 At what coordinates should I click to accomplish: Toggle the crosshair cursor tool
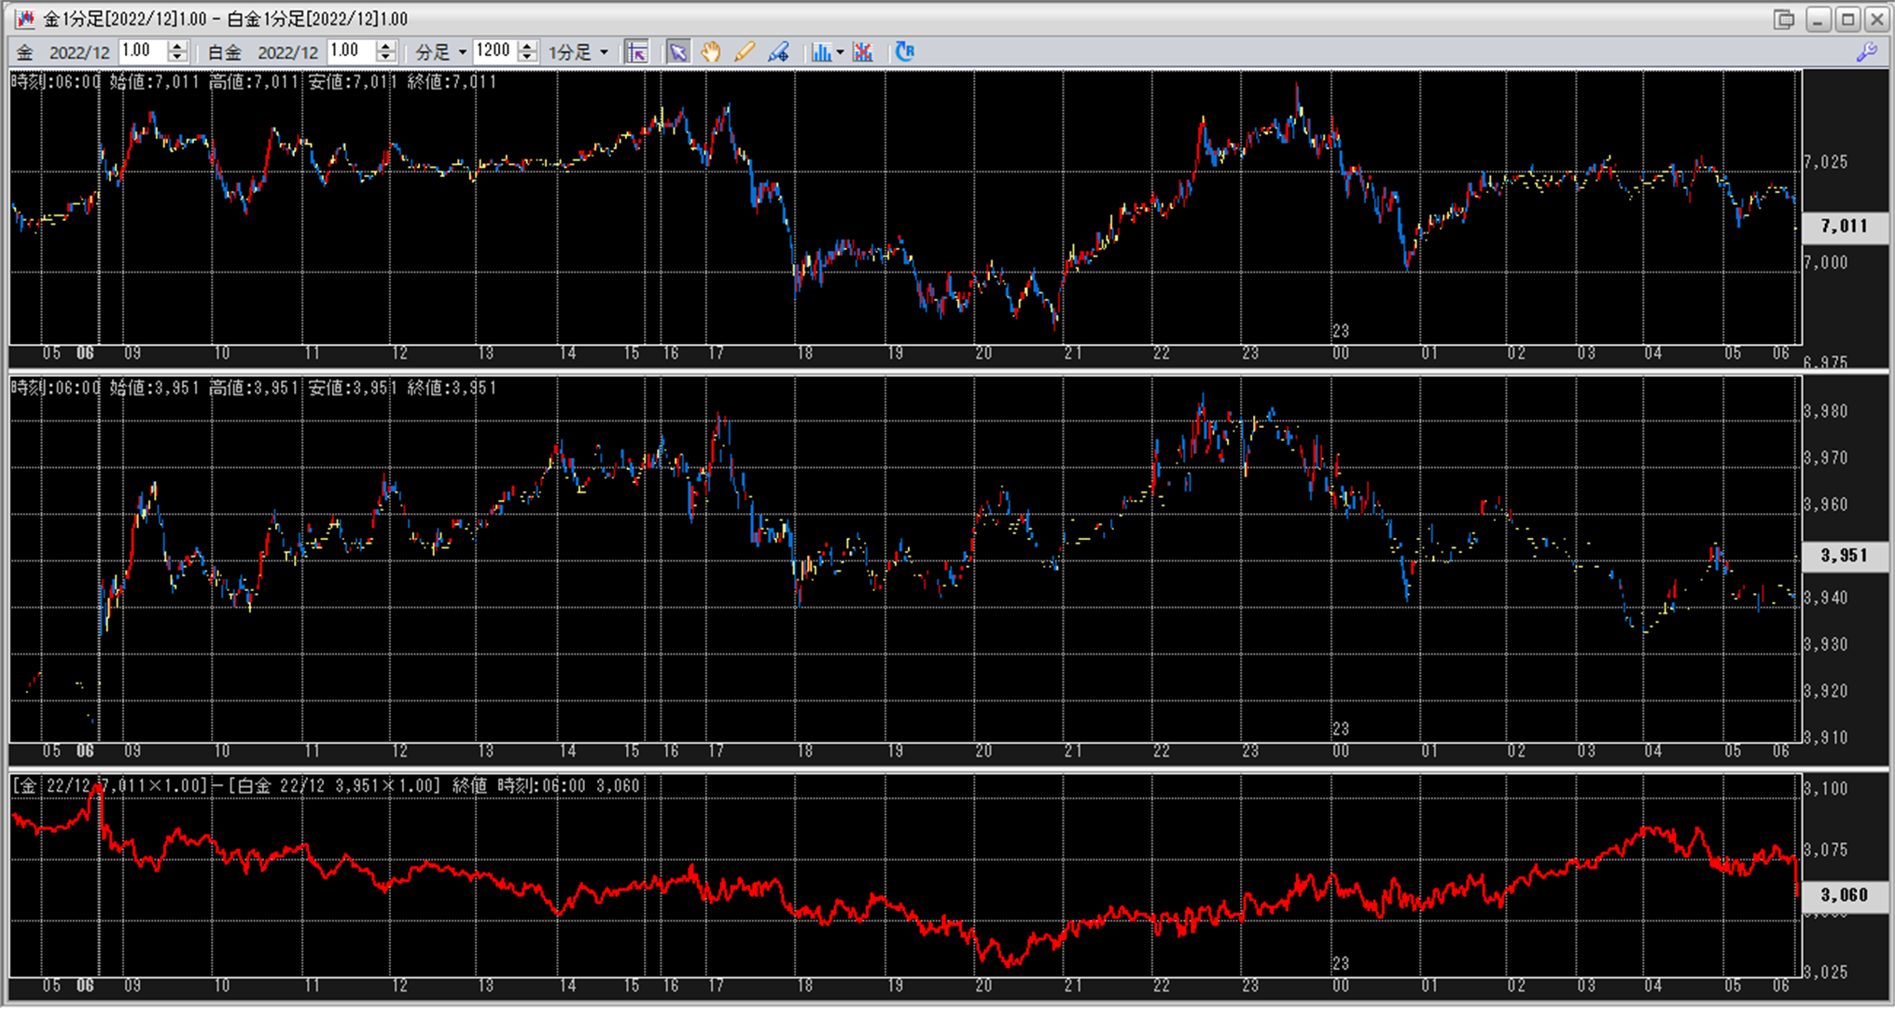637,52
